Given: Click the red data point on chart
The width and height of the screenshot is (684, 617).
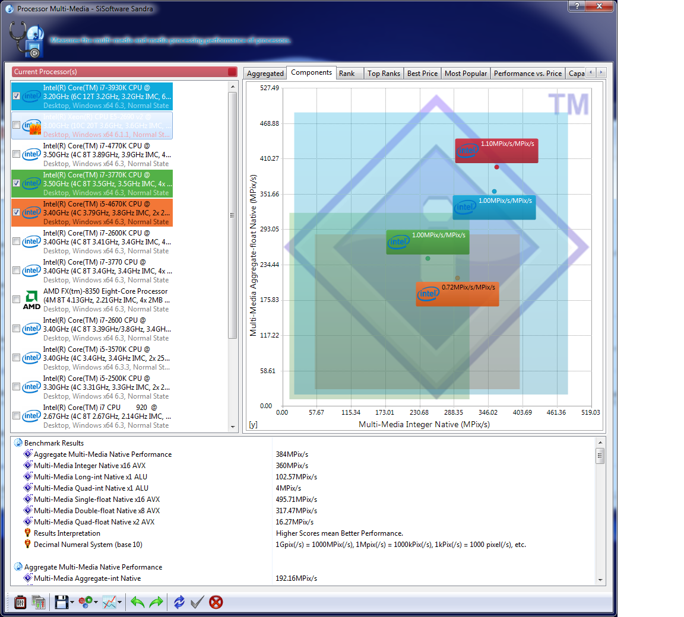Looking at the screenshot, I should coord(496,167).
